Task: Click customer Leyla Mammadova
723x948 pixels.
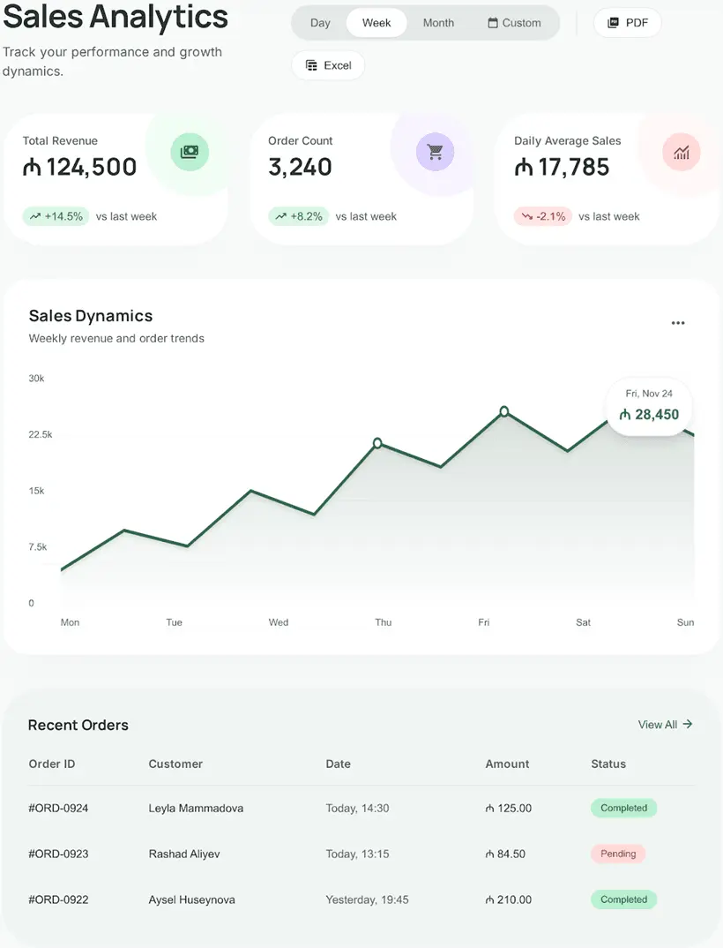Action: coord(196,809)
